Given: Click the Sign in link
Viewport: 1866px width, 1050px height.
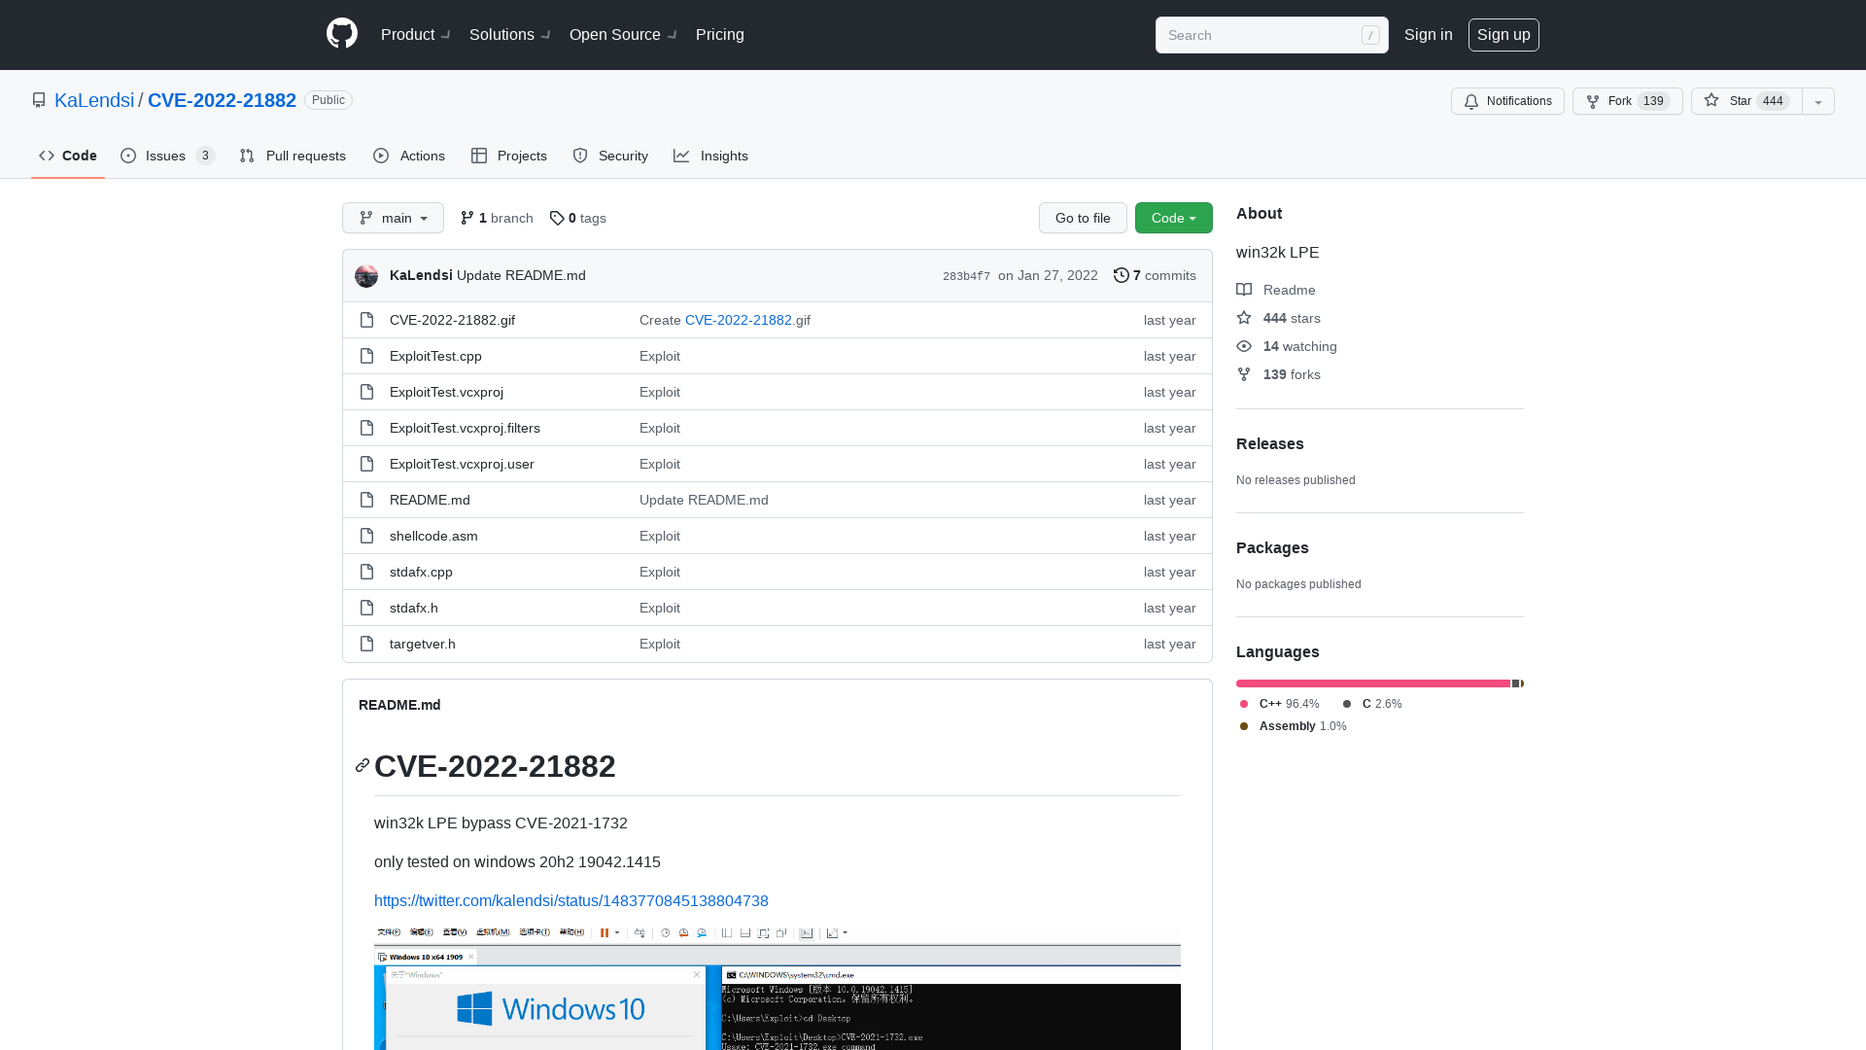Looking at the screenshot, I should 1429,35.
